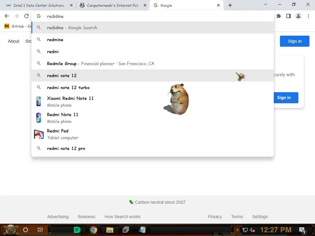Click the top-right Sign in button
The height and width of the screenshot is (236, 315).
coord(294,41)
